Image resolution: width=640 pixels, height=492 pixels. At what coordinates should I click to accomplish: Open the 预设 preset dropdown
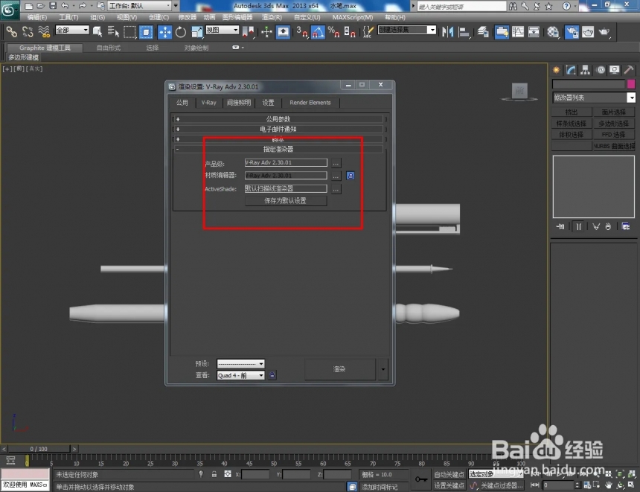pos(241,363)
